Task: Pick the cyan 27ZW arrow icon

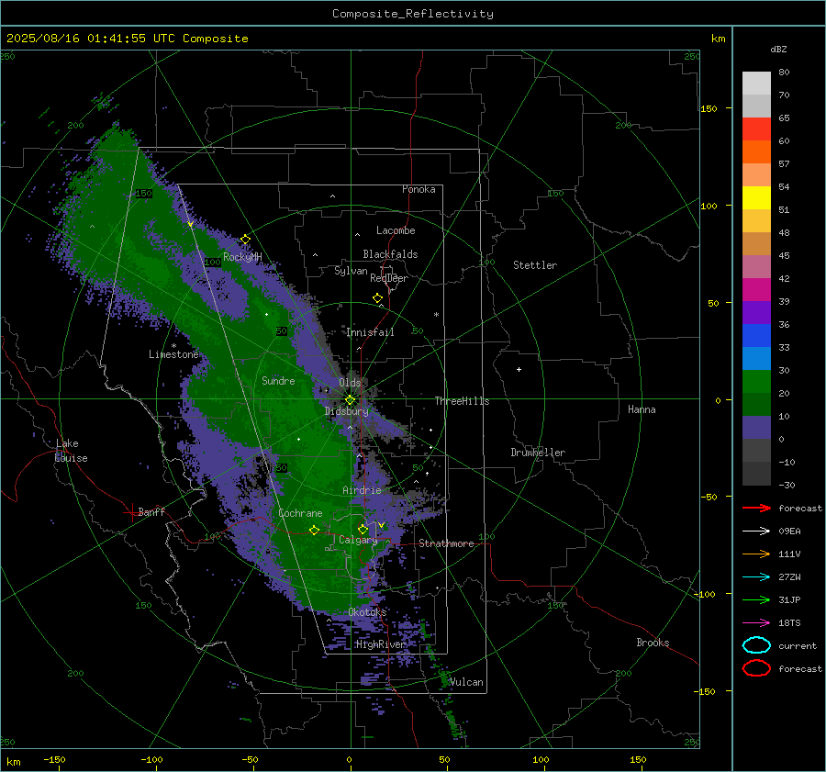Action: click(x=756, y=576)
